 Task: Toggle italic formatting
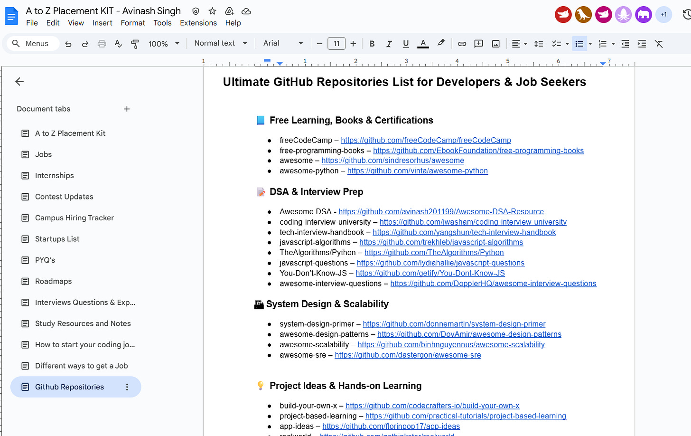pos(389,44)
